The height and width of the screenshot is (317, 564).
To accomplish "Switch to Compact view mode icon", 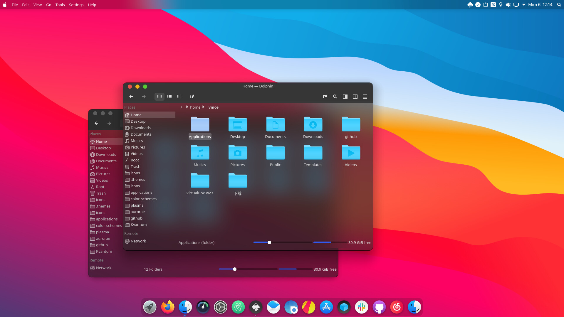I will [169, 97].
